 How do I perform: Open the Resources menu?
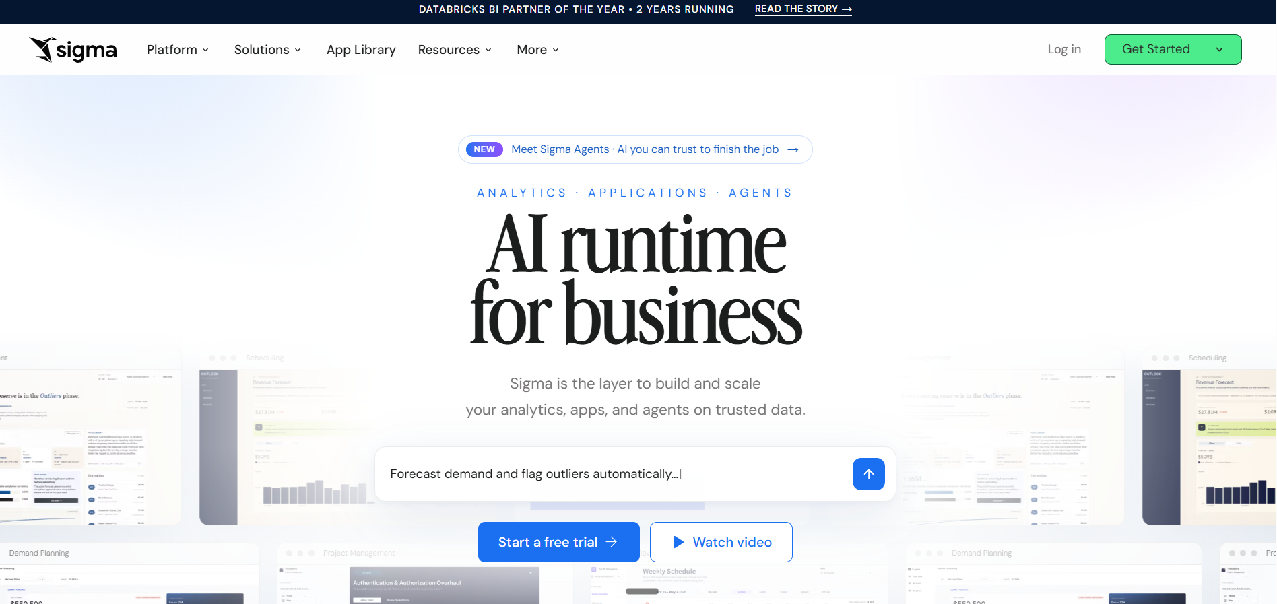tap(455, 50)
